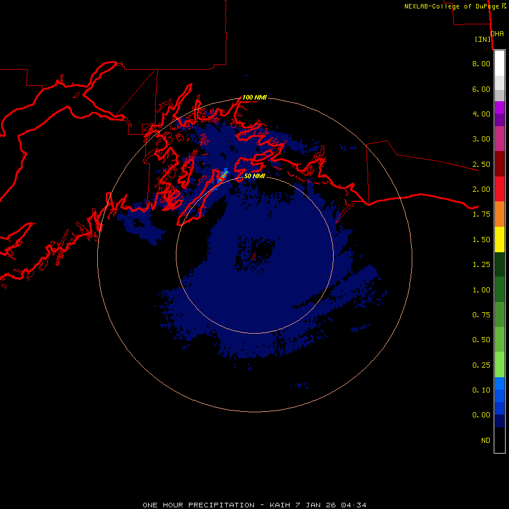Click the KAIH station identifier in the caption
The height and width of the screenshot is (509, 509).
[280, 505]
